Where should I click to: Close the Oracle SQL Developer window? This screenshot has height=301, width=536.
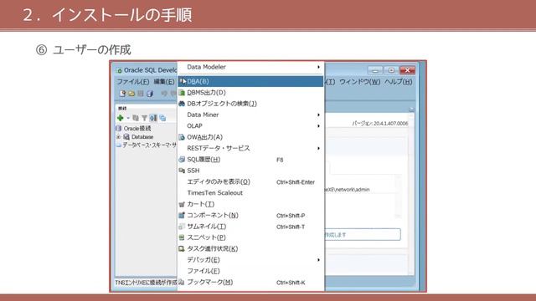pyautogui.click(x=407, y=70)
